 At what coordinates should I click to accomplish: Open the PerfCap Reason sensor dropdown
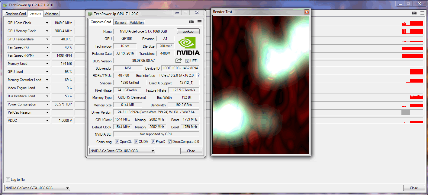(47, 112)
